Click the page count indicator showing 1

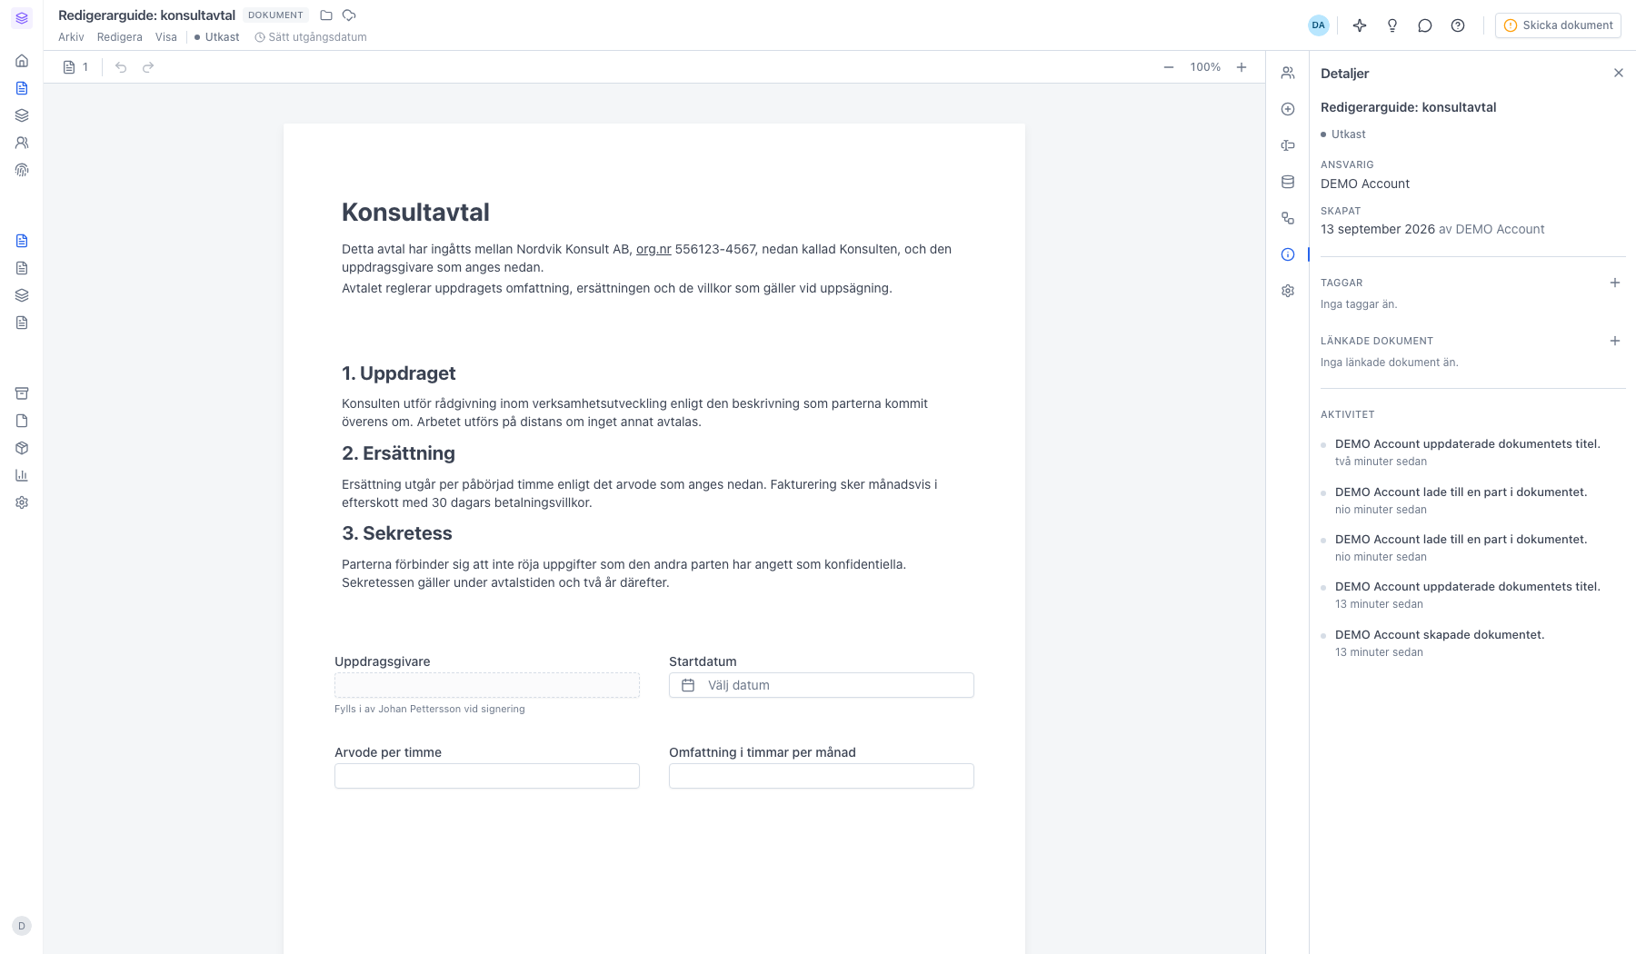click(76, 67)
